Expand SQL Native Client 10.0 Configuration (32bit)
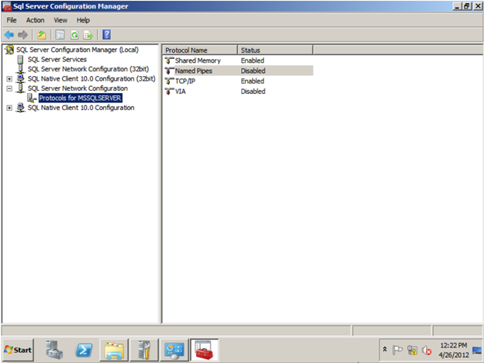484x363 pixels. [x=9, y=78]
